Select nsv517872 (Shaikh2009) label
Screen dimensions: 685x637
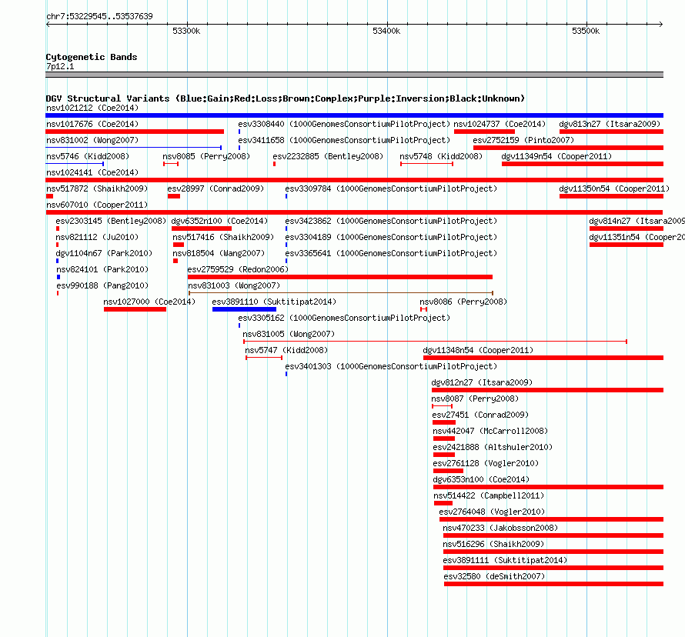coord(97,188)
